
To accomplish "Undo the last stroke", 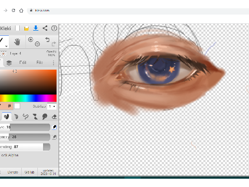I will 47,39.
